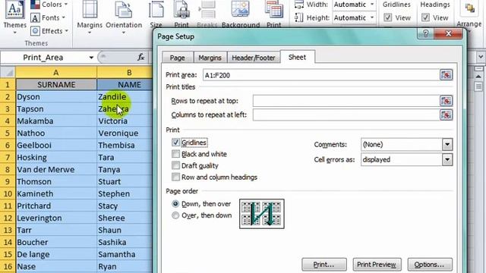This screenshot has height=273, width=486.
Task: Open the Print Titles dialog
Action: [273, 15]
